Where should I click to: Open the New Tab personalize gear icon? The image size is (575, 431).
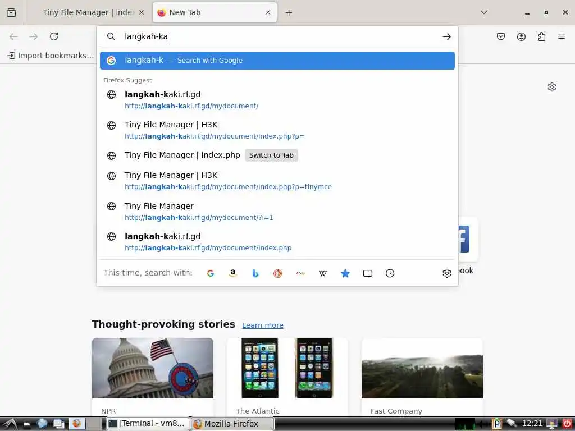552,87
